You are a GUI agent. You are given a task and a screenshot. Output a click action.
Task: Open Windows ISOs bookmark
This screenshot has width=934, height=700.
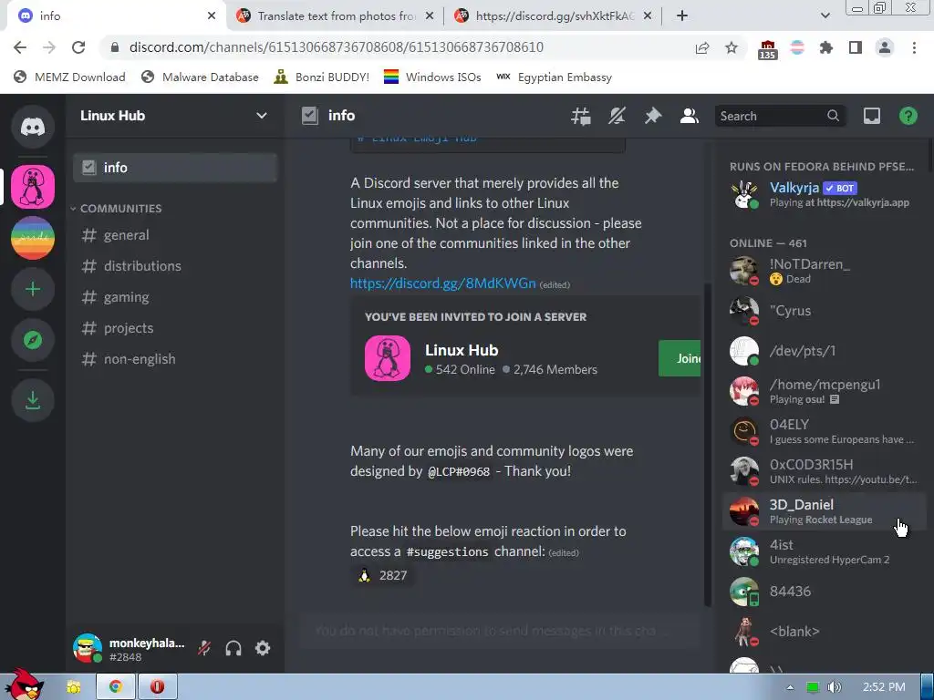tap(432, 77)
